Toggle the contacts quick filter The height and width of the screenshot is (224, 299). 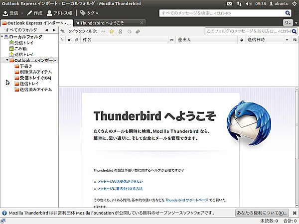pyautogui.click(x=120, y=31)
